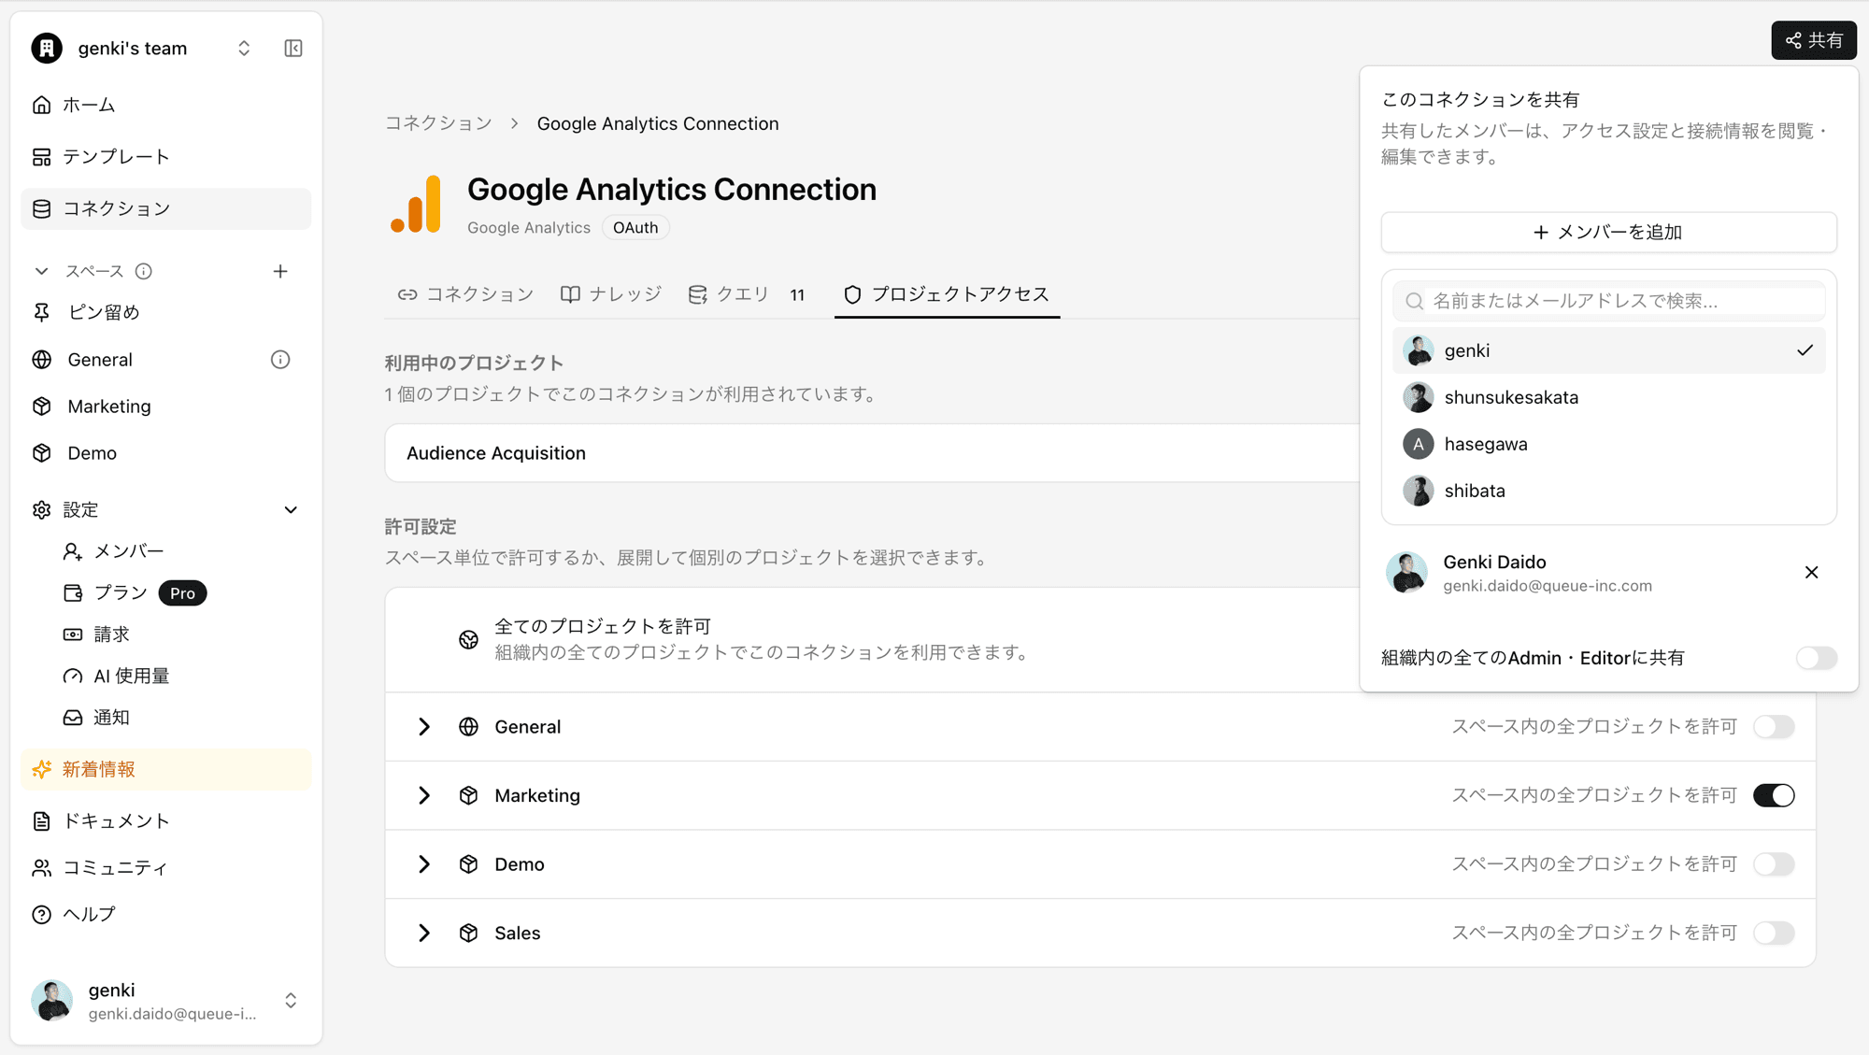Click the team logo icon

click(x=47, y=49)
